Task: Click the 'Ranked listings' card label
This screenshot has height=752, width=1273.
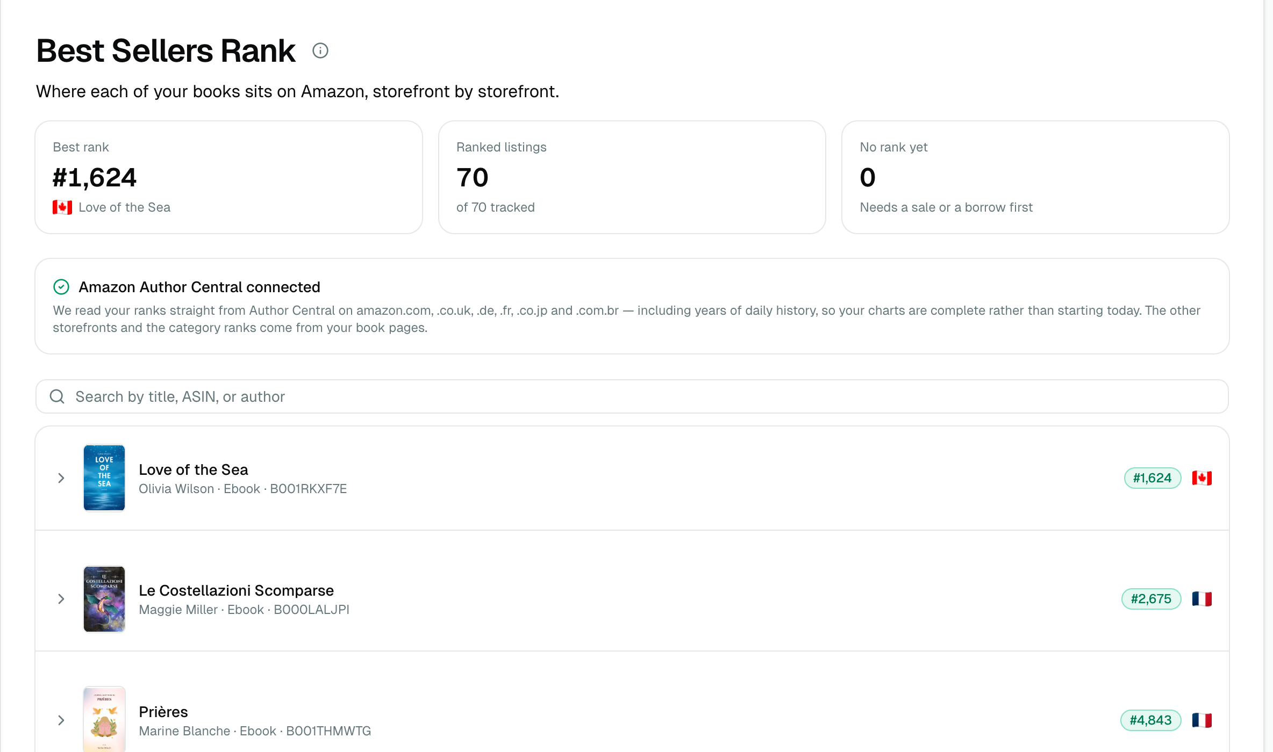Action: [x=502, y=147]
